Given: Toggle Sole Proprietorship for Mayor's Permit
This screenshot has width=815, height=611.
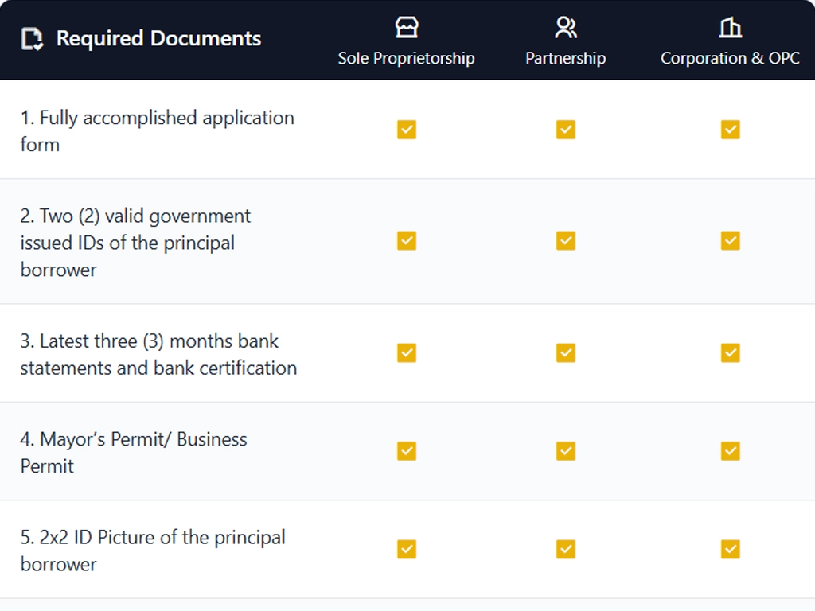Looking at the screenshot, I should 406,450.
